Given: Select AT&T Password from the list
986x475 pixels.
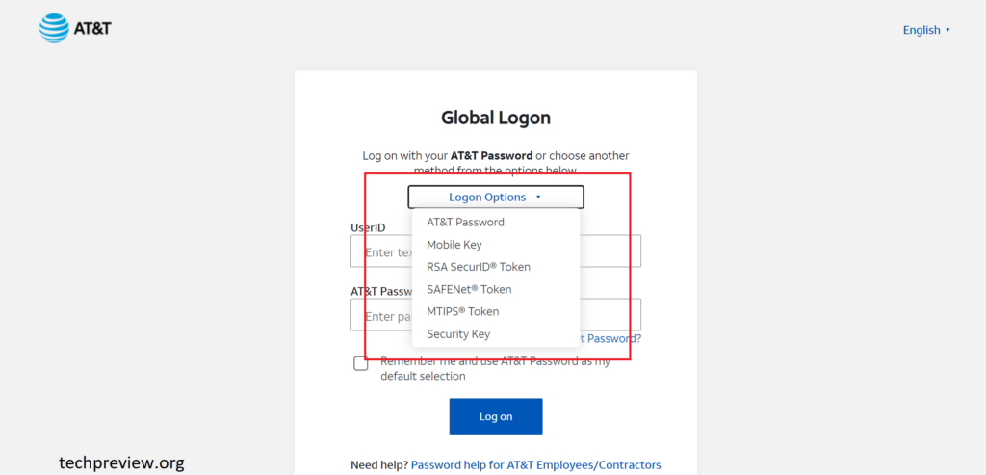Looking at the screenshot, I should coord(465,223).
